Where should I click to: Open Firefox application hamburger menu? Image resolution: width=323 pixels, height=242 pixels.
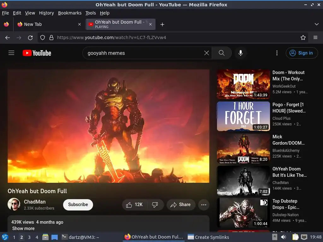tap(315, 38)
